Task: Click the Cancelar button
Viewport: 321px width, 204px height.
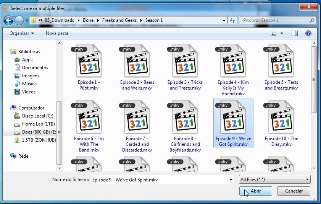Action: (294, 191)
